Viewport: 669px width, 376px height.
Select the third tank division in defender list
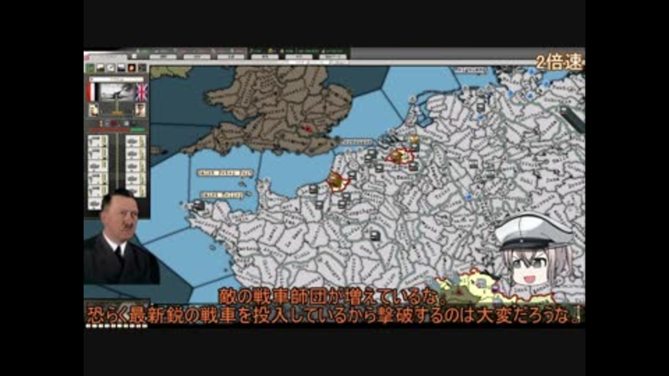tap(136, 166)
